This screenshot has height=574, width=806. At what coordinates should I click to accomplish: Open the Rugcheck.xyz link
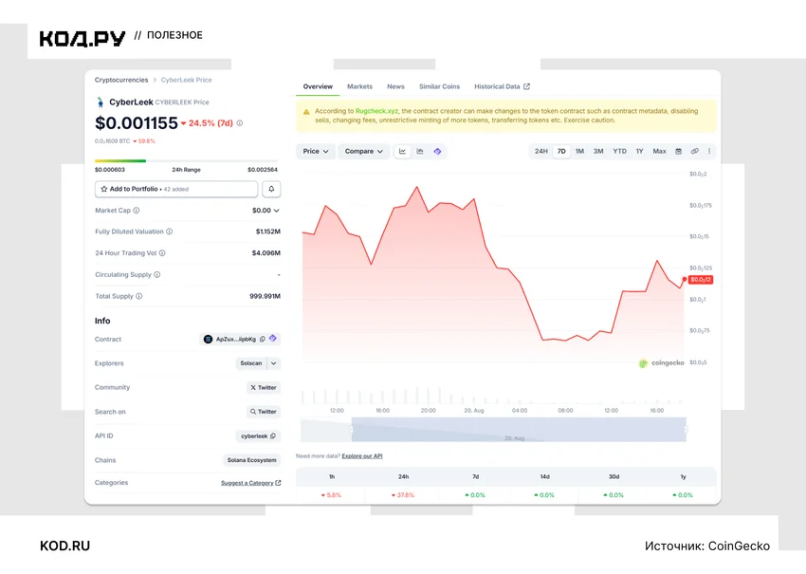tap(376, 111)
